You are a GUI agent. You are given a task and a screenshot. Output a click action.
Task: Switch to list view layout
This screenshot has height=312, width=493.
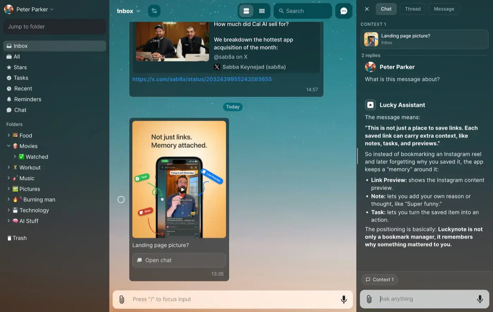coord(246,11)
